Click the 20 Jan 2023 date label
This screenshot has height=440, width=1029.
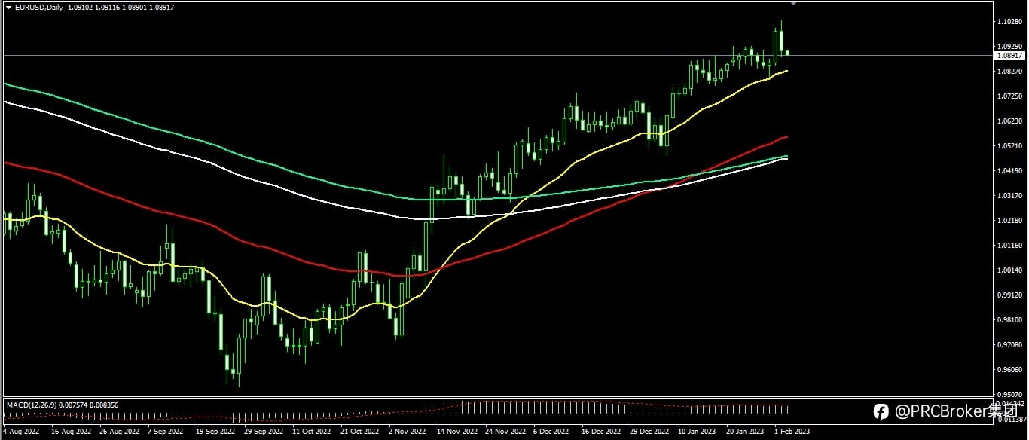coord(746,432)
